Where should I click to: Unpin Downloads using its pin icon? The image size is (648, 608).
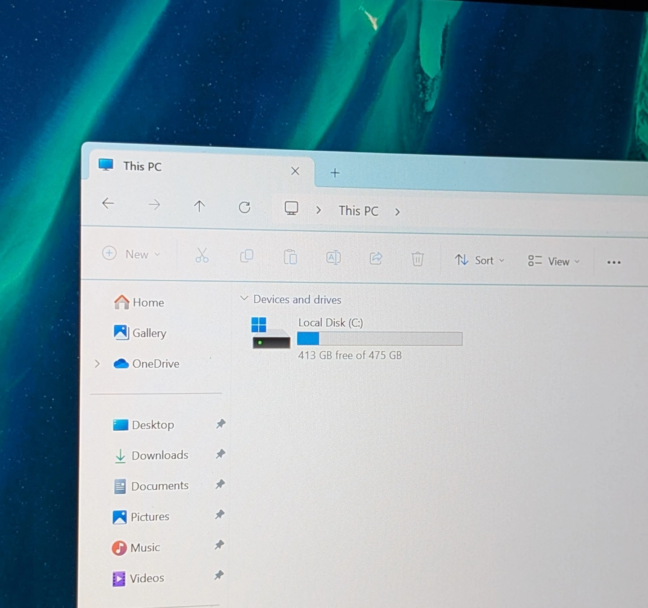tap(220, 454)
